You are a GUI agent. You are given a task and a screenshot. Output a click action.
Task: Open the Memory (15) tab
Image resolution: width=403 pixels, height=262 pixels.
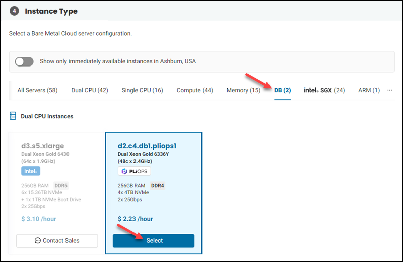pyautogui.click(x=243, y=90)
